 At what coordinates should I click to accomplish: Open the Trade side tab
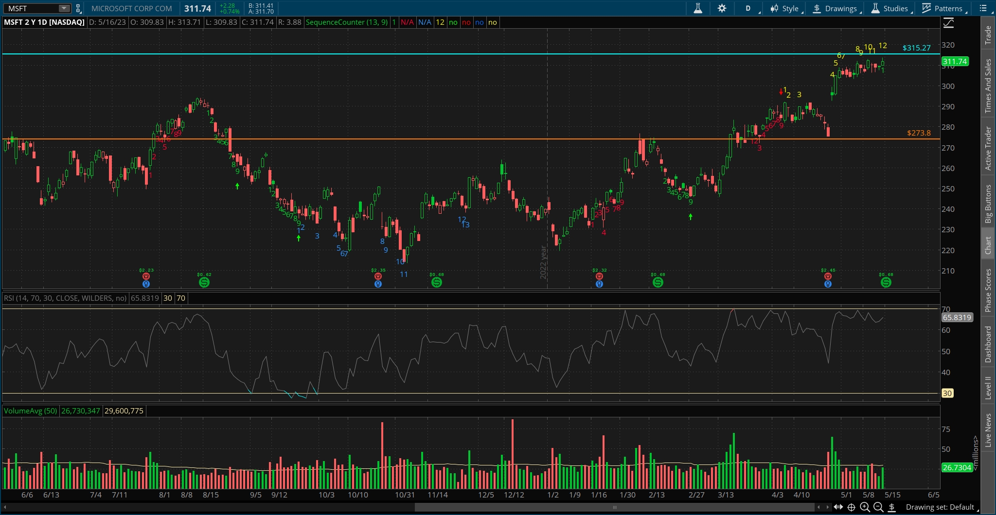pos(988,35)
